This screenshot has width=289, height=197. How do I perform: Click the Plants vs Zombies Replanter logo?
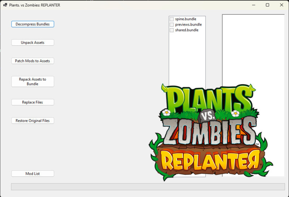pos(210,132)
